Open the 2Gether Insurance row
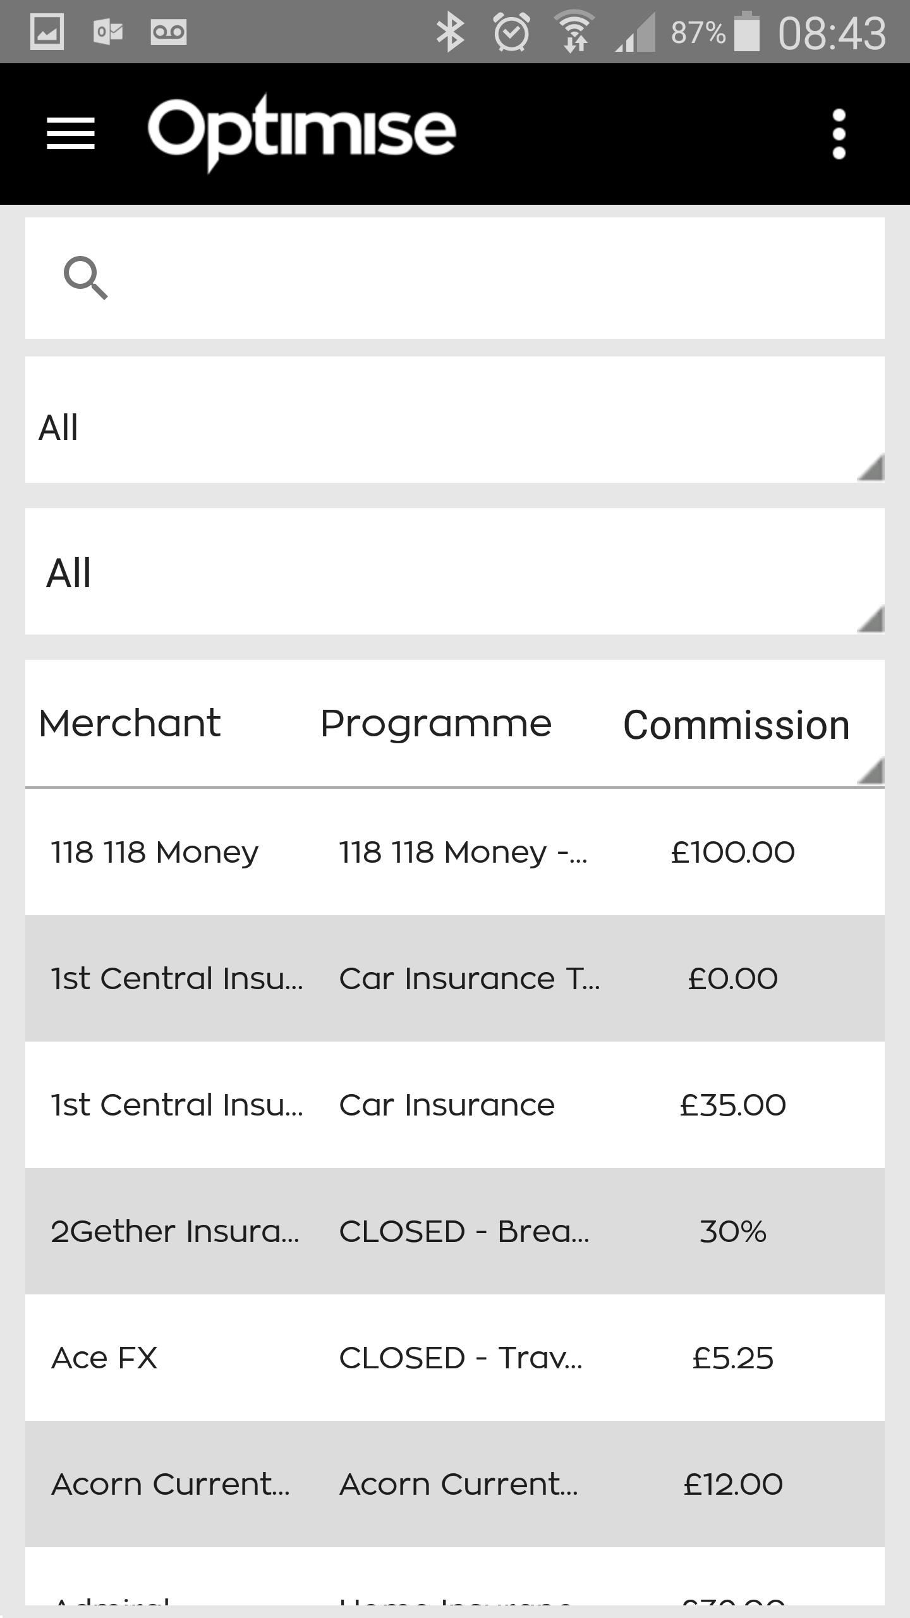Screen dimensions: 910x1618 [455, 1231]
